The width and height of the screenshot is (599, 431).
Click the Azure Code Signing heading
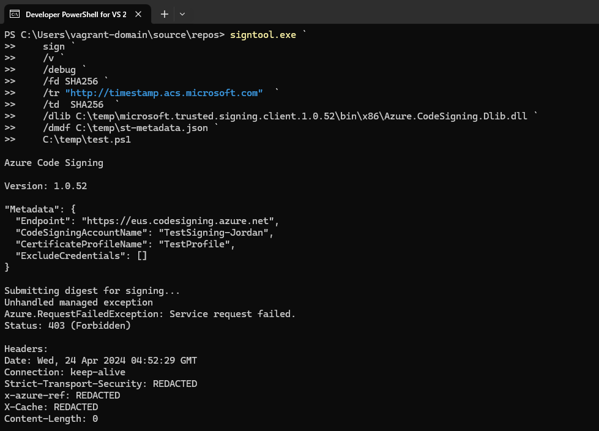point(54,163)
